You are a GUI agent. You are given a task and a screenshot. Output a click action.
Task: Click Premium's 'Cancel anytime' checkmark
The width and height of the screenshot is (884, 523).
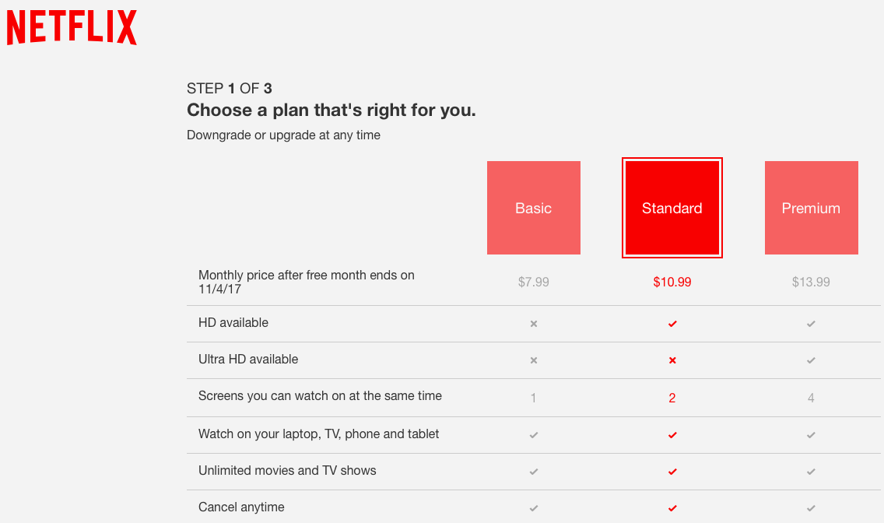pyautogui.click(x=811, y=507)
